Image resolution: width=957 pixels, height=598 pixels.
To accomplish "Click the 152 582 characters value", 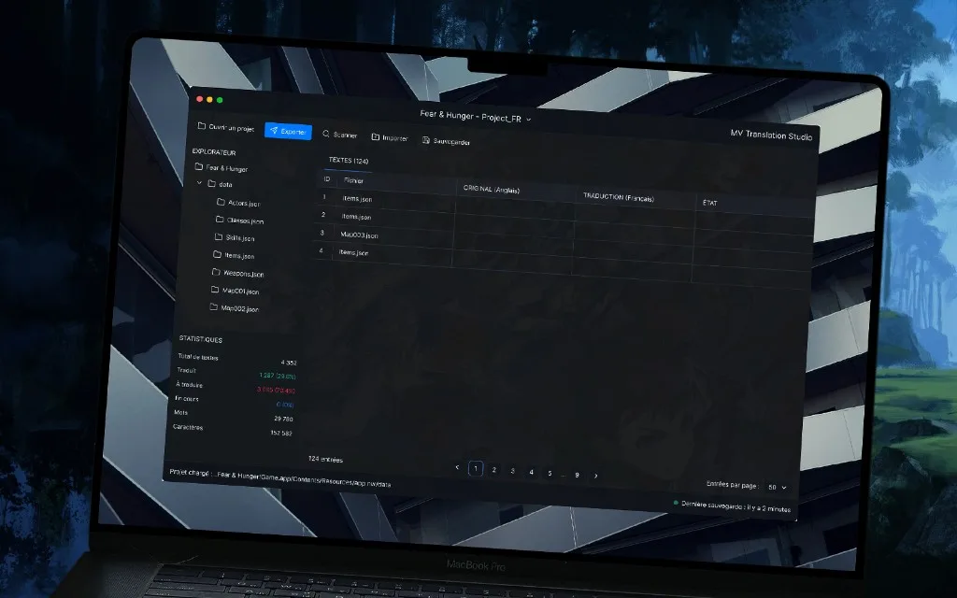I will coord(280,434).
